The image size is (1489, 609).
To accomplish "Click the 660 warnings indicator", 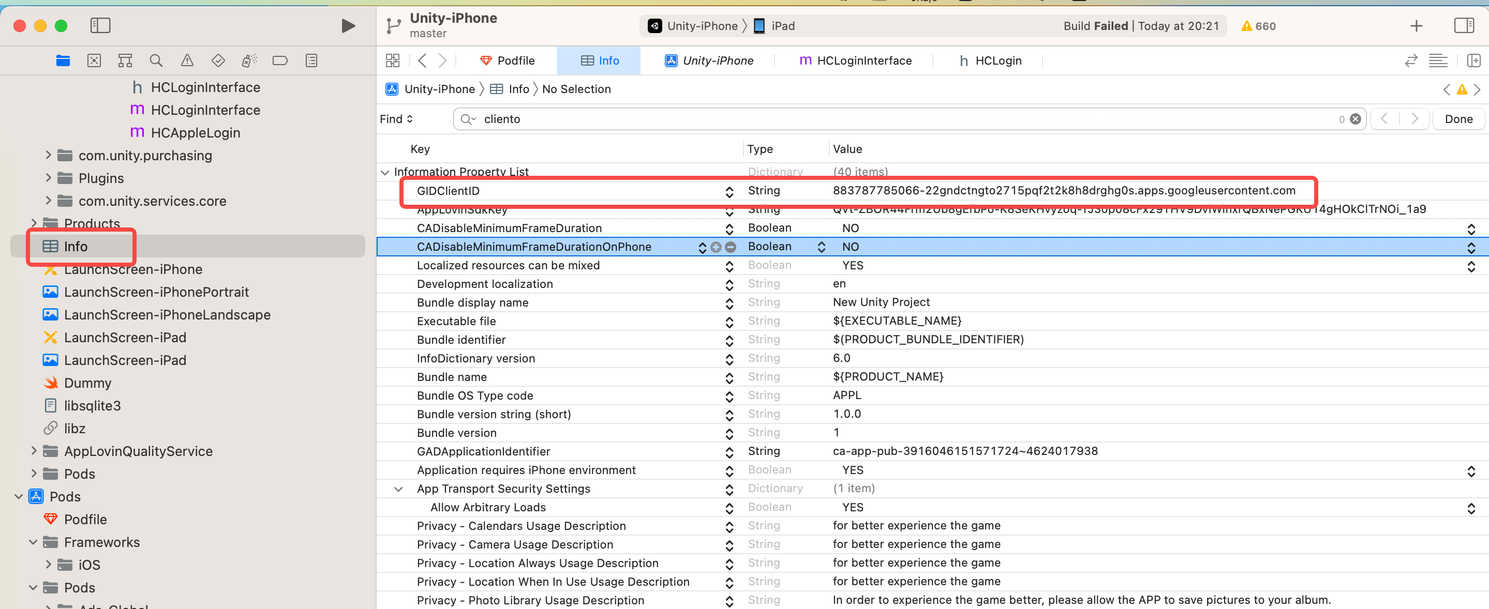I will [x=1258, y=26].
